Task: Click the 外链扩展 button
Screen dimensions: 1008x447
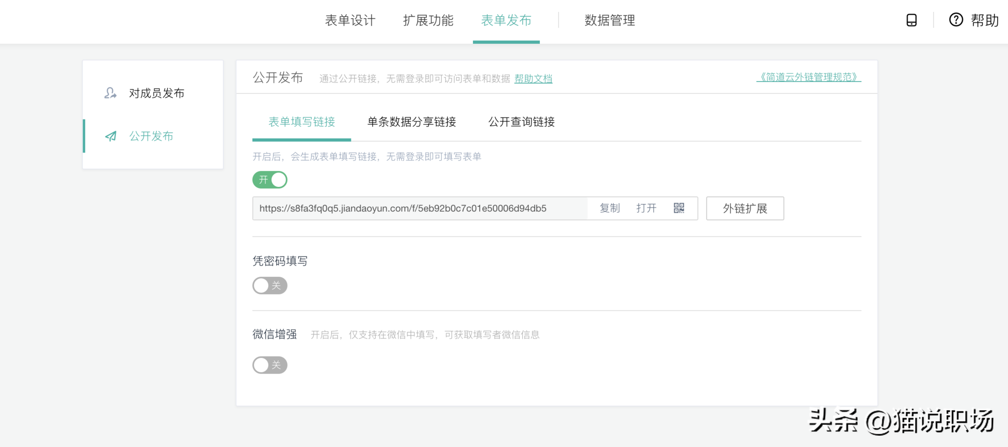Action: [745, 209]
